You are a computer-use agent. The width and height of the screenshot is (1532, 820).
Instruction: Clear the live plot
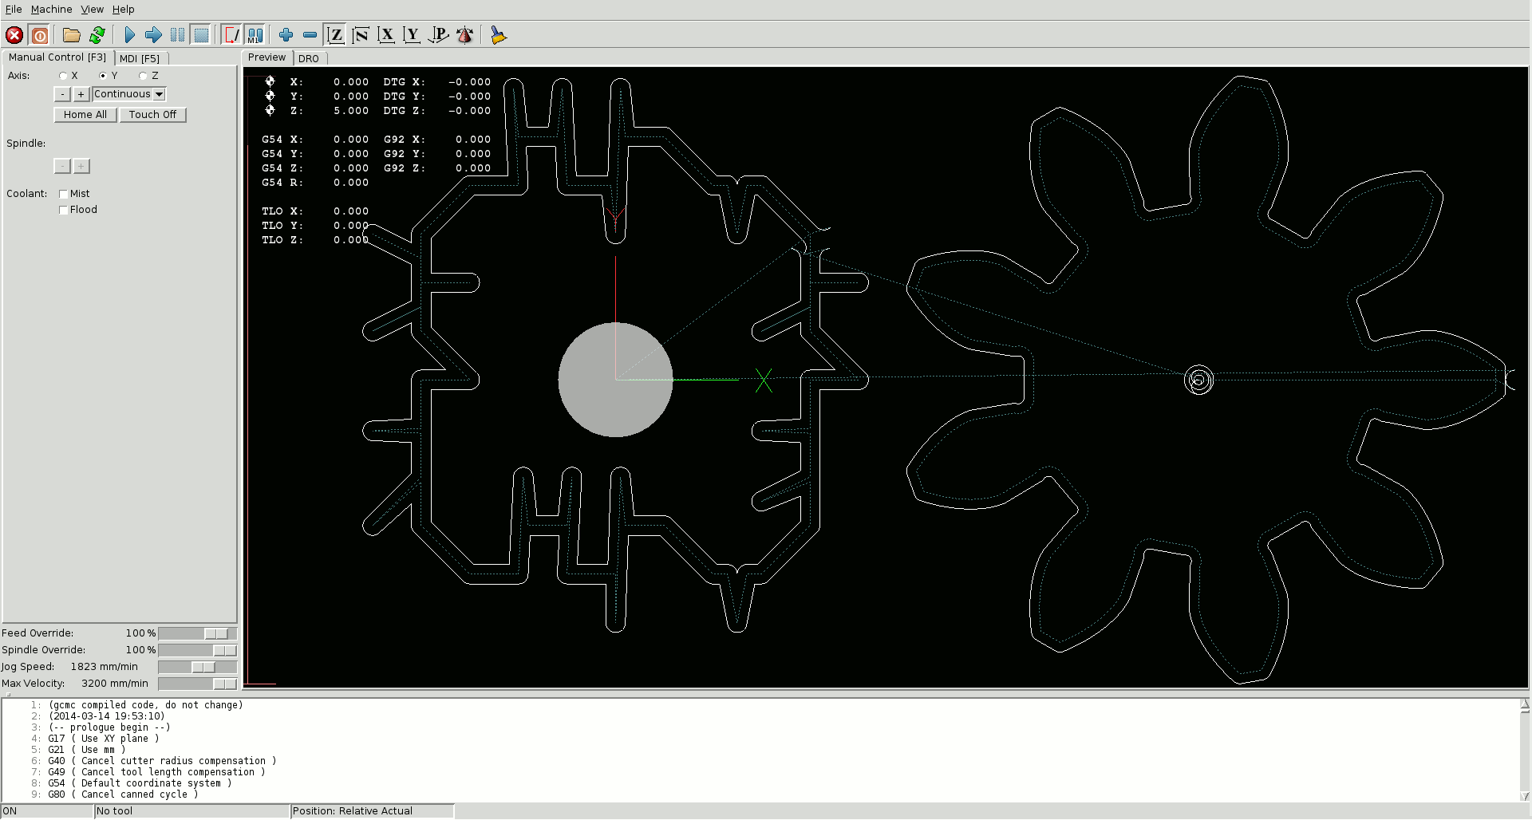click(499, 35)
